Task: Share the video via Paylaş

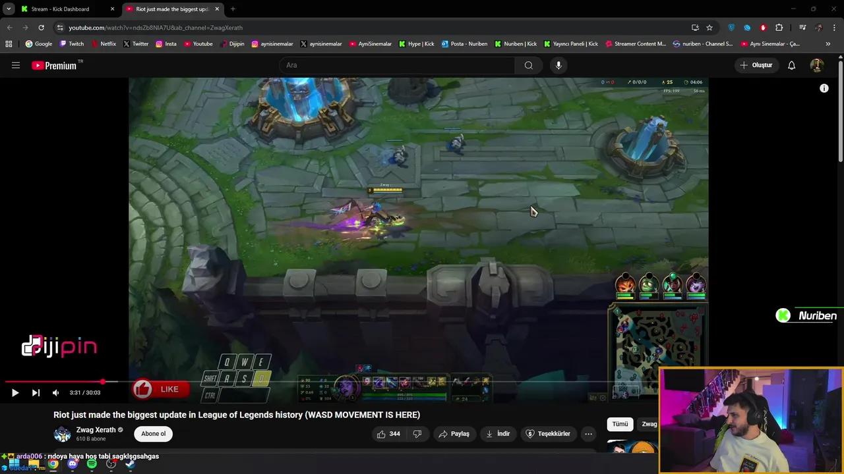Action: click(454, 434)
